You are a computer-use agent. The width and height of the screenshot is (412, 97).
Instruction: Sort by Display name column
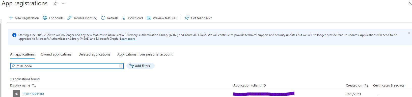coord(34,85)
